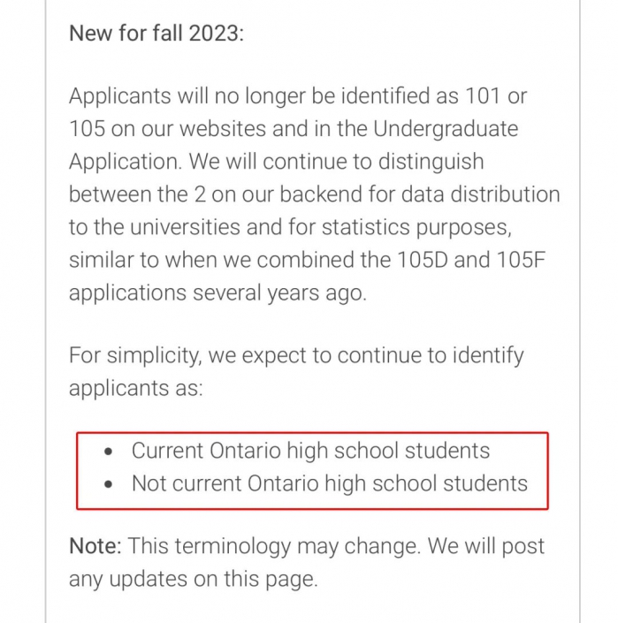Click the word "distinguish" in the paragraph
This screenshot has width=618, height=623.
tap(431, 162)
